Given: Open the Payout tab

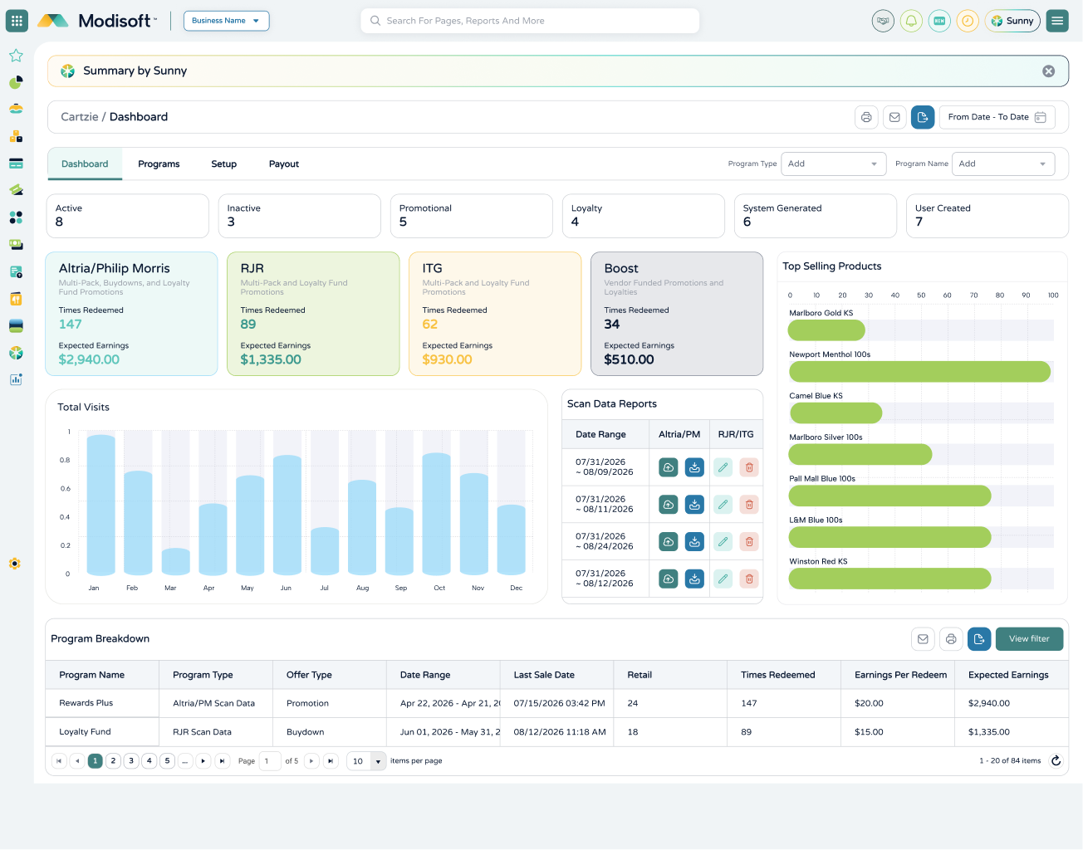Looking at the screenshot, I should click(x=284, y=164).
